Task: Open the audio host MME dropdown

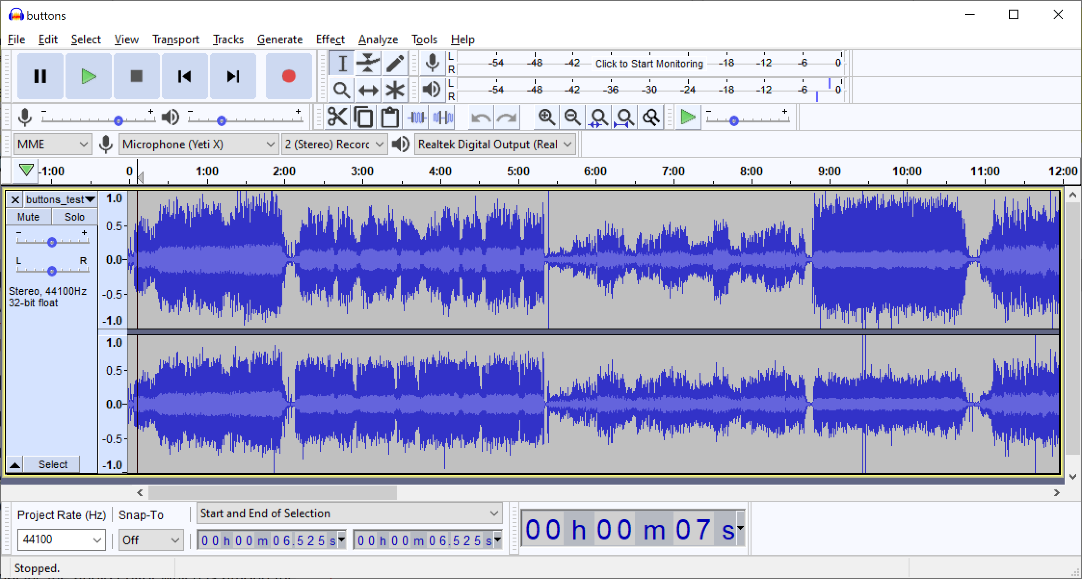Action: pos(53,144)
